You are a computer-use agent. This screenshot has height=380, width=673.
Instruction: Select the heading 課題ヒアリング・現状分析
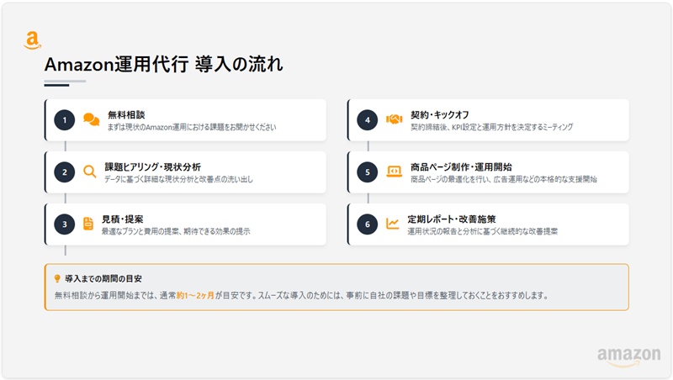(x=152, y=166)
